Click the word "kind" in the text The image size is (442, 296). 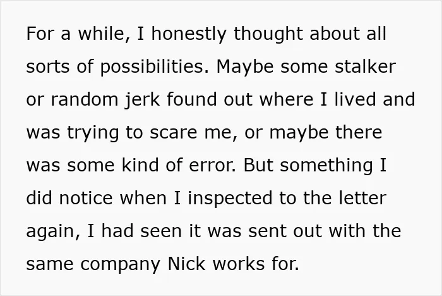tap(140, 165)
